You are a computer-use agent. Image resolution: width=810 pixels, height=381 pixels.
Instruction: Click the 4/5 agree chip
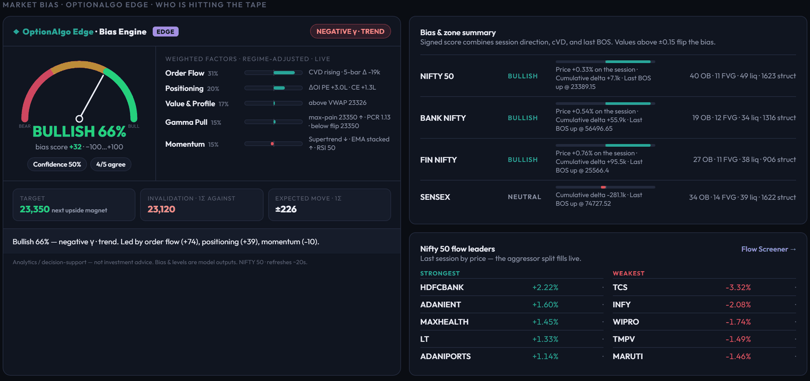111,164
